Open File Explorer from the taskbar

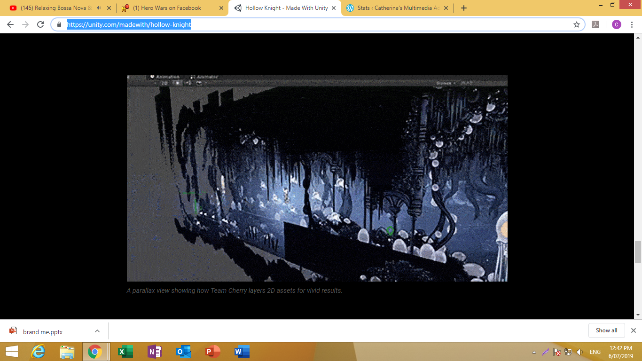[x=67, y=352]
